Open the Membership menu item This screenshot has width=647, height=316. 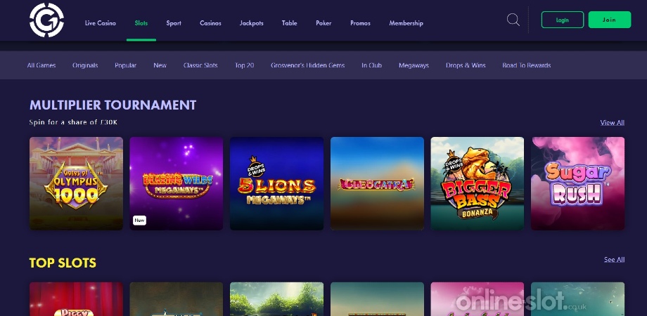[x=406, y=23]
